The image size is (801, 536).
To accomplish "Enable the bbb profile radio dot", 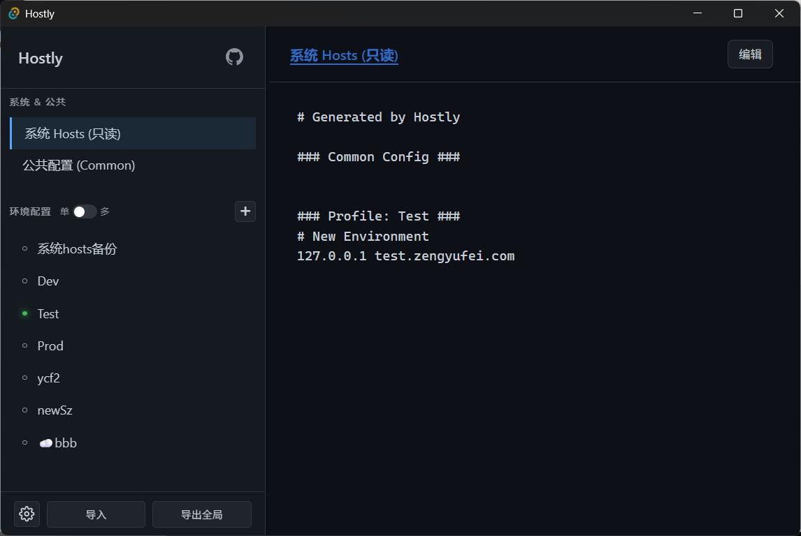I will (26, 442).
